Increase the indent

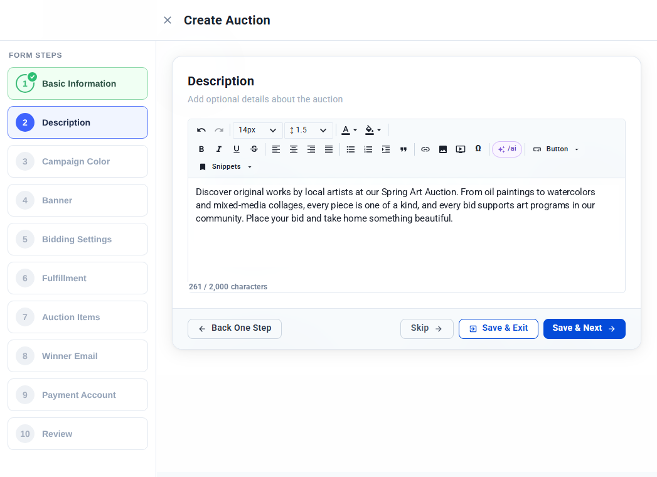[x=385, y=149]
